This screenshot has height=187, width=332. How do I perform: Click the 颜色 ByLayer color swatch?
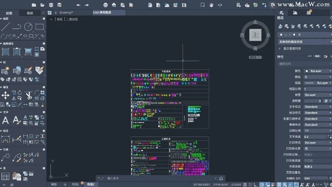(307, 71)
